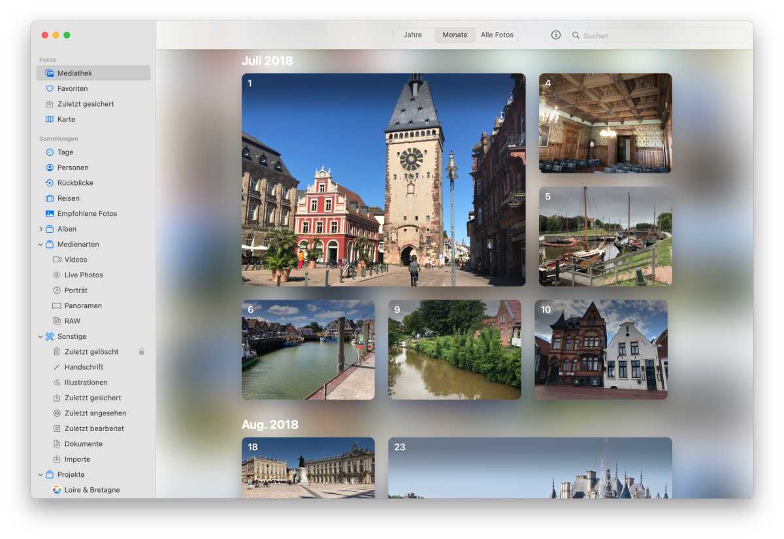Open Favoriten label in the sidebar

click(73, 88)
